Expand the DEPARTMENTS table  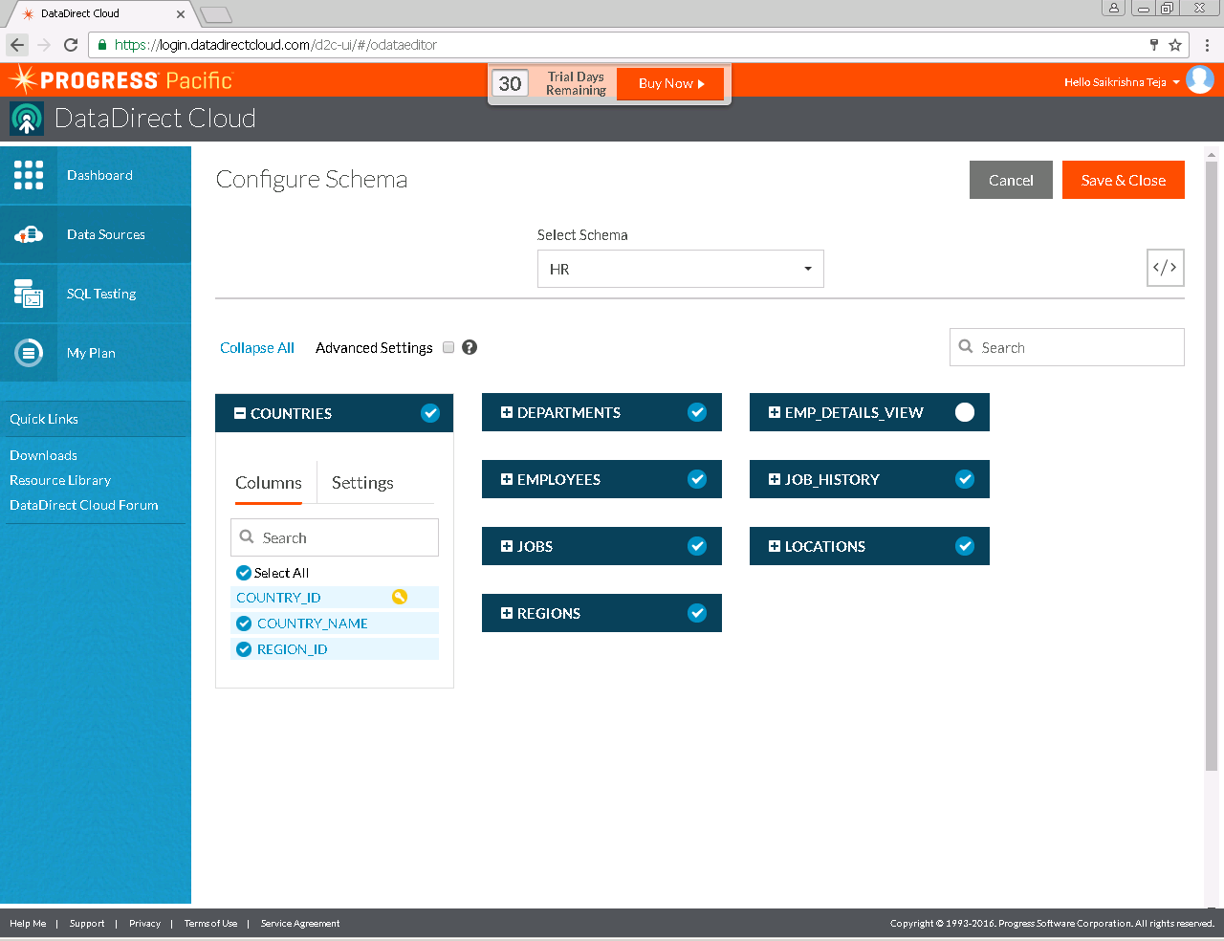[507, 412]
